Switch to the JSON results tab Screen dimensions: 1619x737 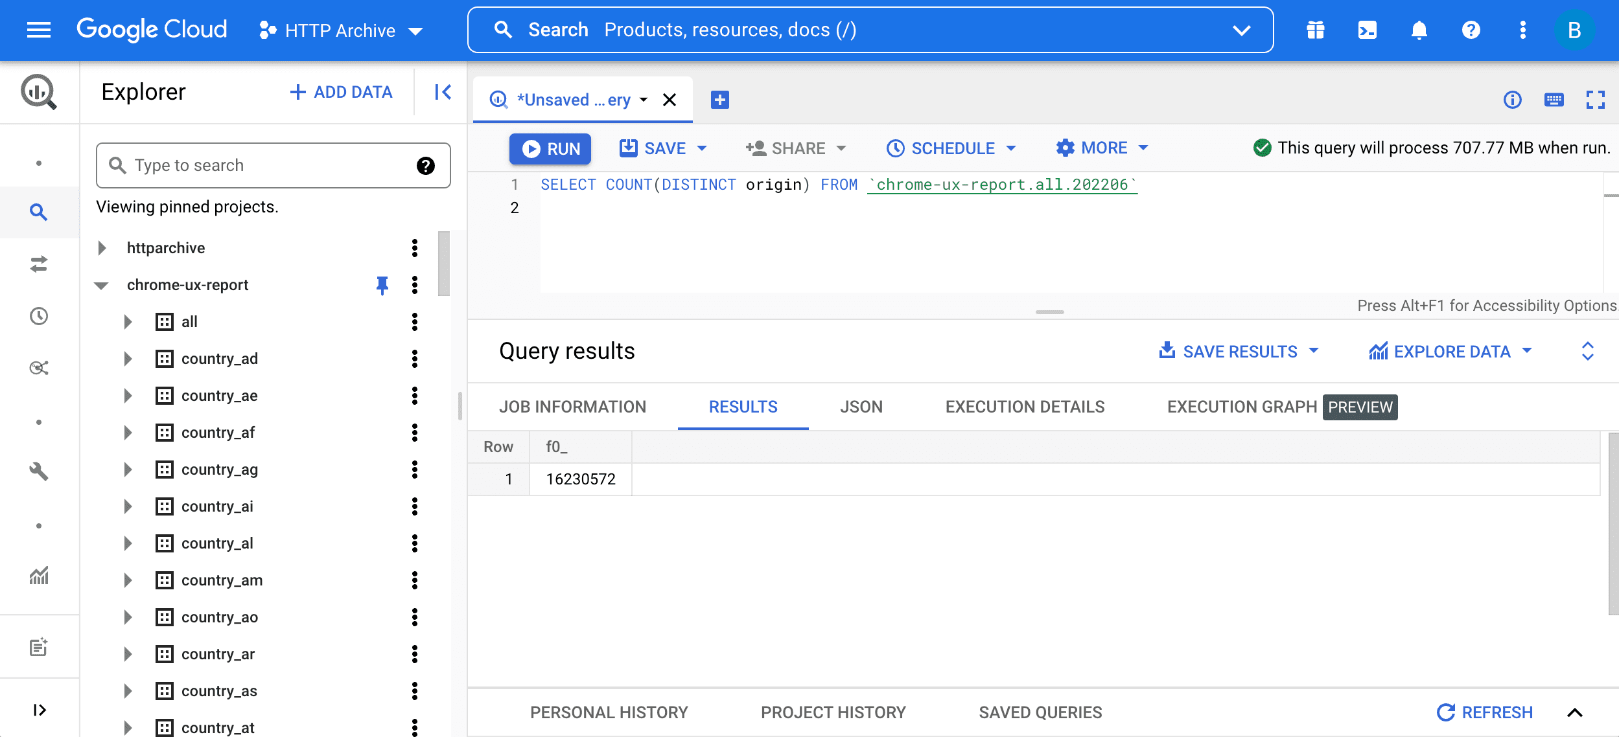coord(860,407)
